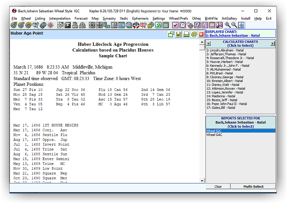Email the report with the @ icon
The width and height of the screenshot is (287, 203).
point(194,34)
